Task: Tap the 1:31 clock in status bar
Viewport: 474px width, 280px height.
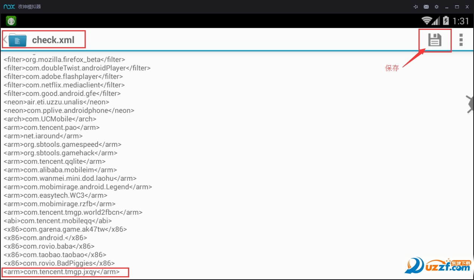Action: click(460, 21)
